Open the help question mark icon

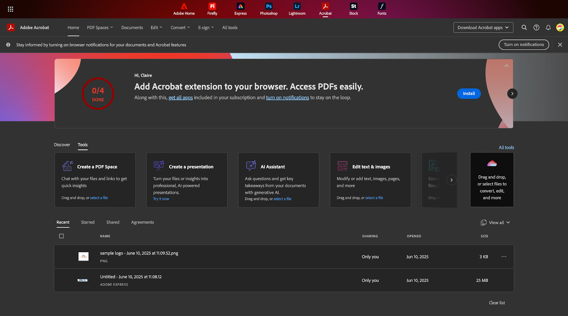tap(536, 27)
